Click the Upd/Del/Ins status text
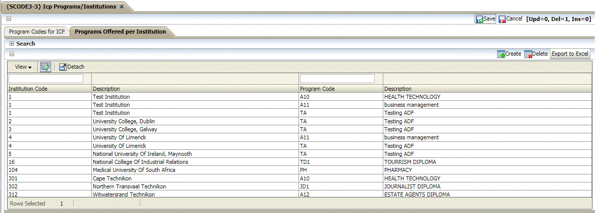Viewport: 596px width, 213px height. (558, 19)
